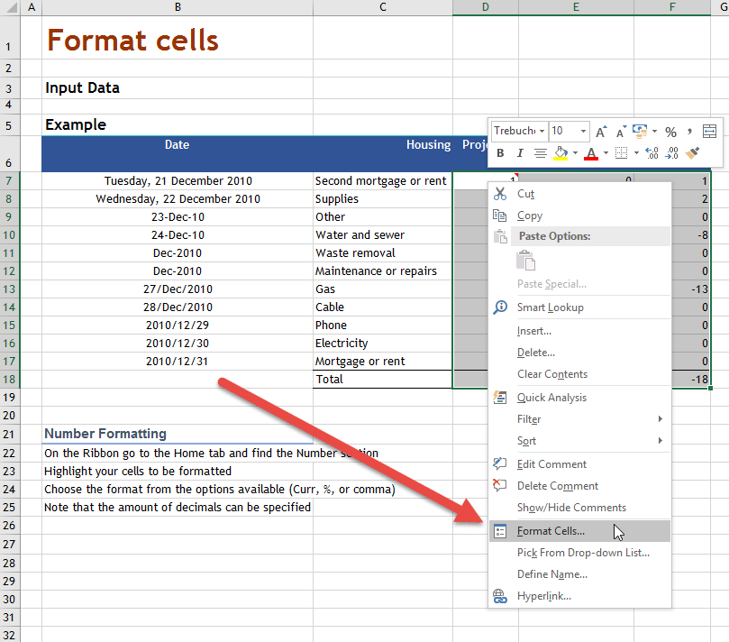Click 'Tuesday, 21 December 2010' cell

click(x=178, y=181)
